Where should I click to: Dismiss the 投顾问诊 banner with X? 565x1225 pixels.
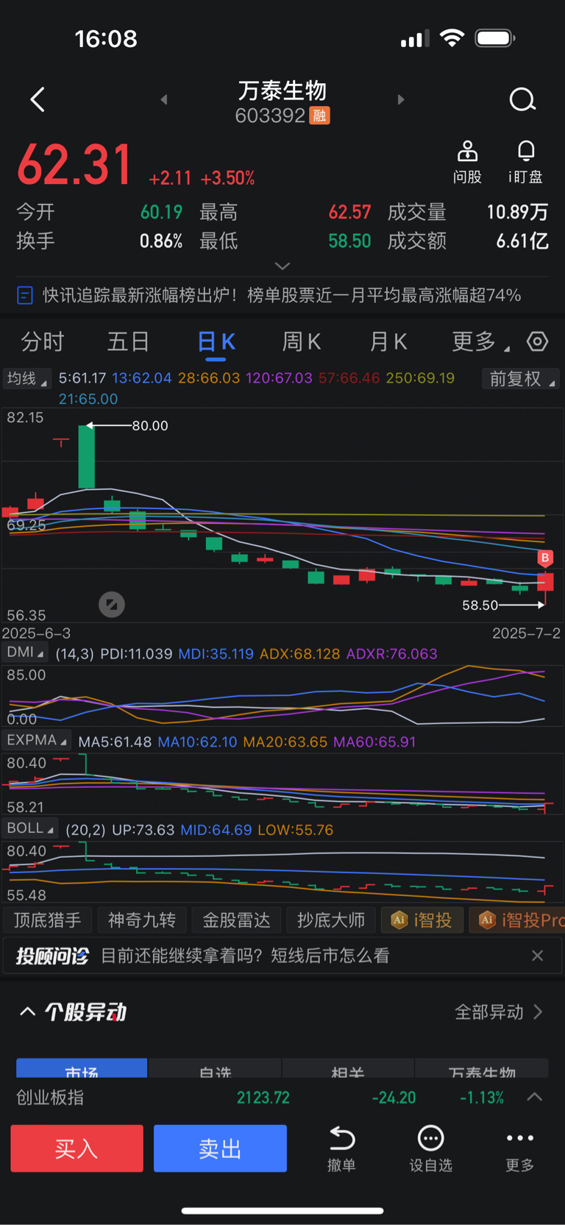coord(538,955)
